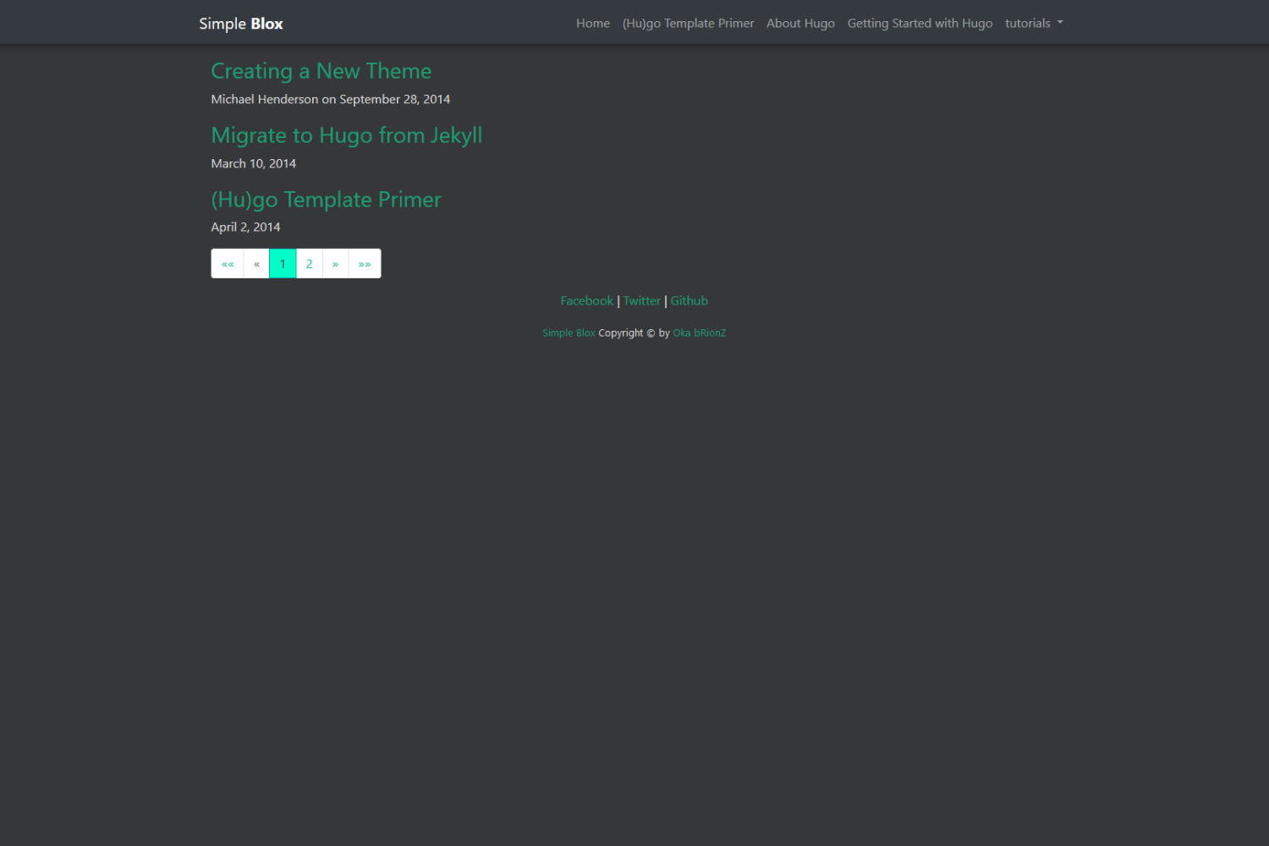
Task: Jump to last page with »» button
Action: (365, 264)
